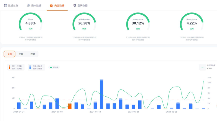Screen dimensions: 217x121
Task: Filter chart by 图片 posts
Action: pyautogui.click(x=21, y=54)
